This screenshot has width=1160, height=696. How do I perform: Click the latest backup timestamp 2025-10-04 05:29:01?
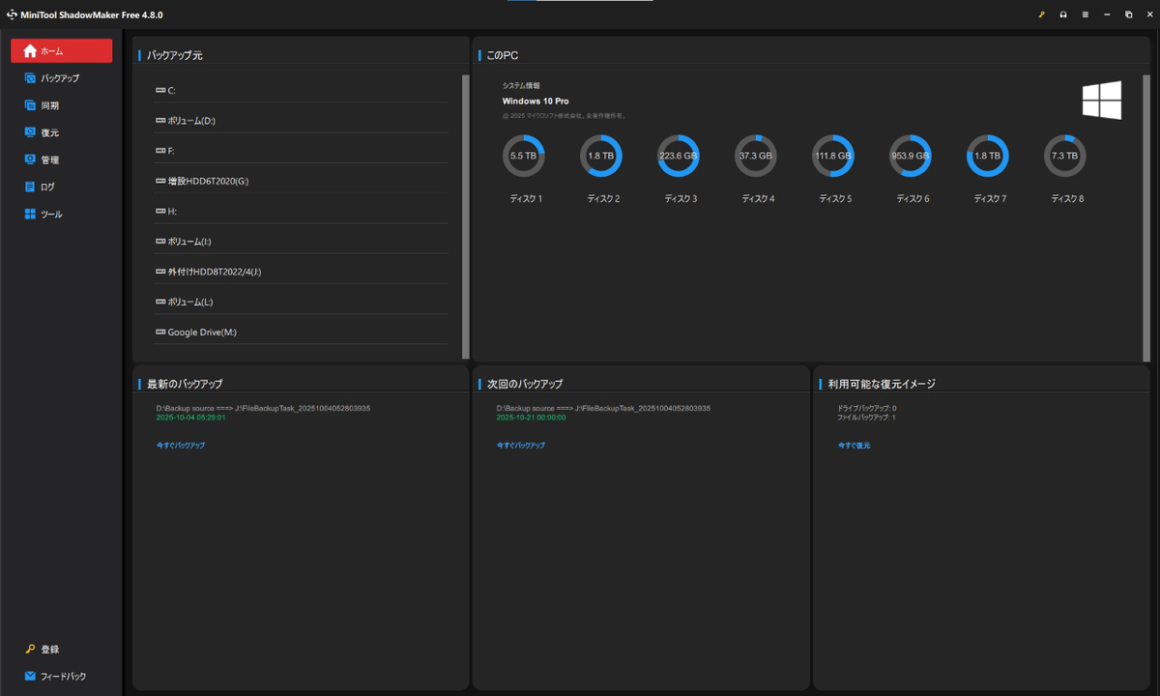tap(191, 418)
